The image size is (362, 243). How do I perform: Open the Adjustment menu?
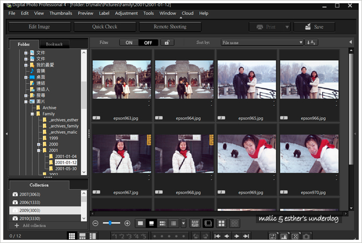[126, 13]
